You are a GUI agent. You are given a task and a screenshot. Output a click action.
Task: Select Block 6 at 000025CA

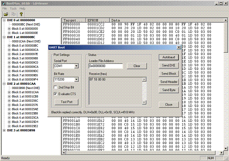25,118
